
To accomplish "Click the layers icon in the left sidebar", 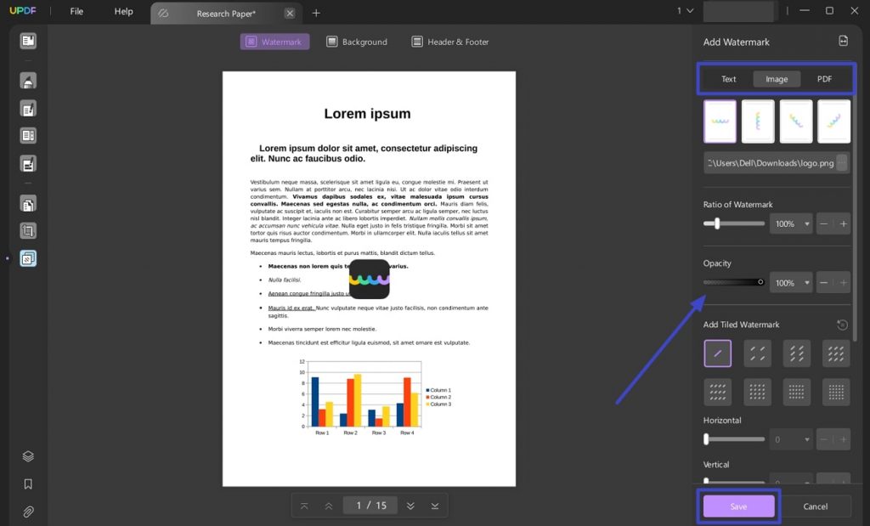I will pyautogui.click(x=26, y=455).
